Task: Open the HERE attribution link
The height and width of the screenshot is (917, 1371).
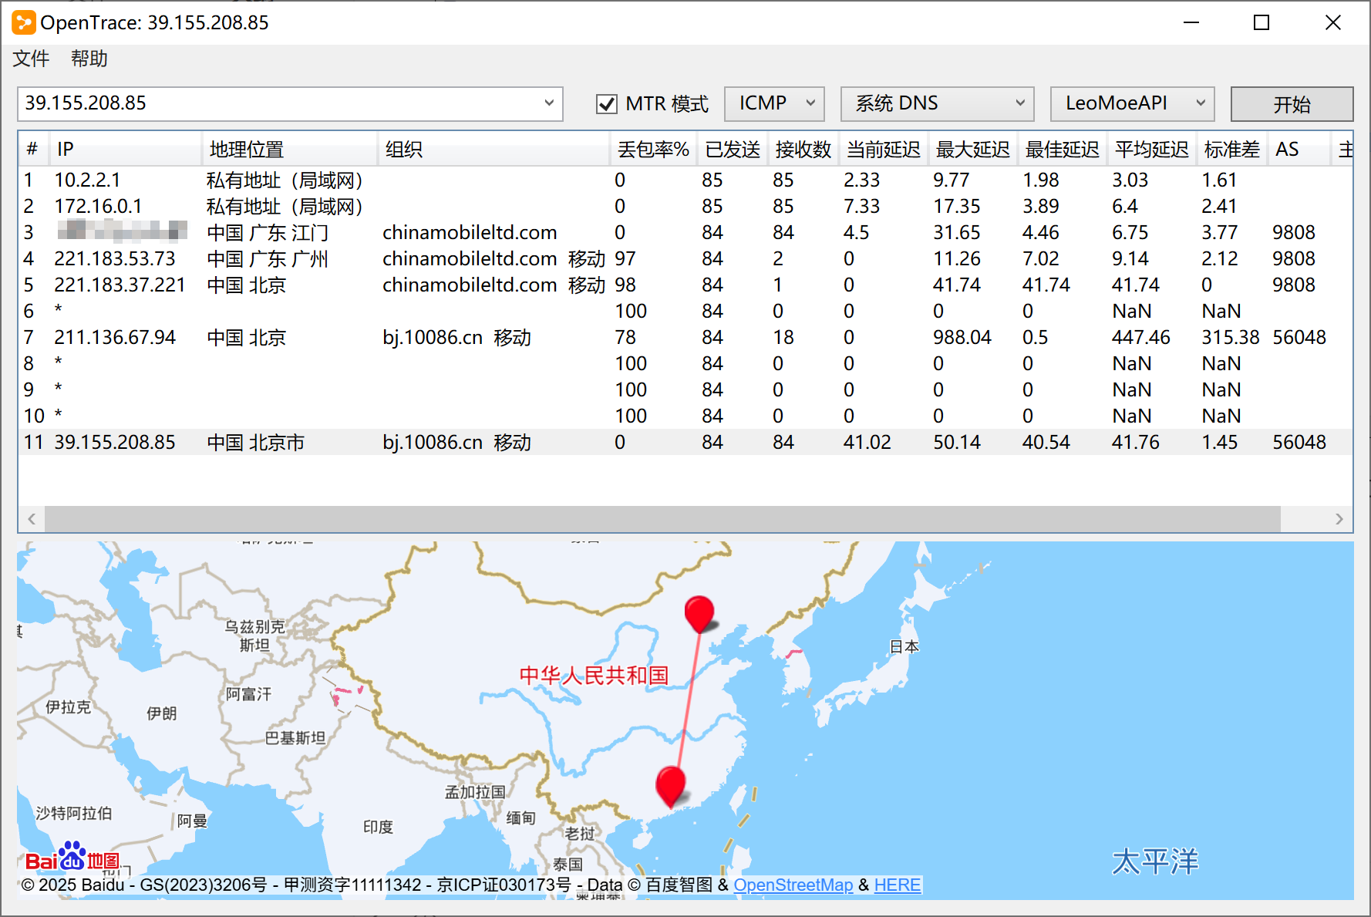Action: [x=897, y=885]
